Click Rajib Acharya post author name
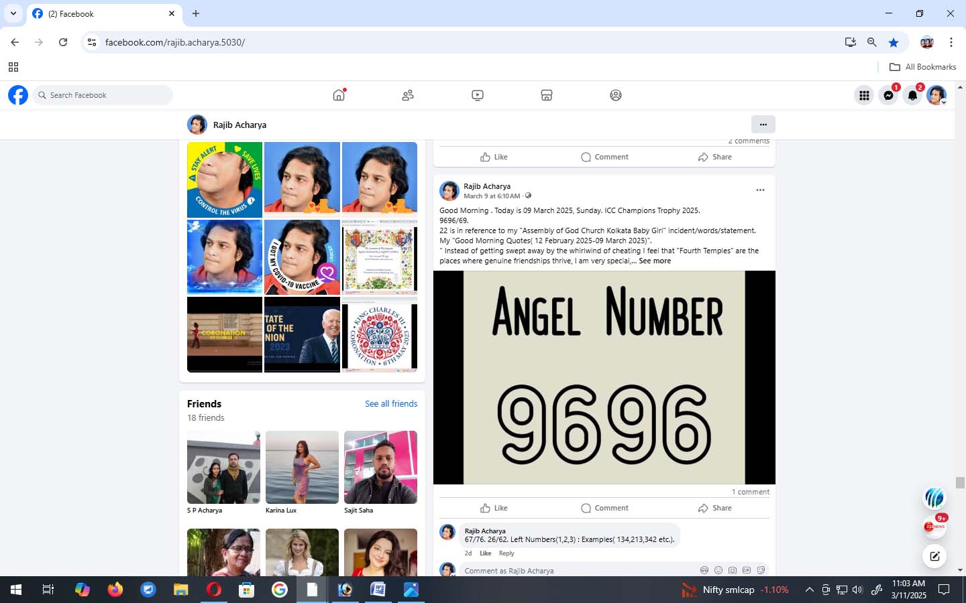The width and height of the screenshot is (966, 603). [x=487, y=186]
